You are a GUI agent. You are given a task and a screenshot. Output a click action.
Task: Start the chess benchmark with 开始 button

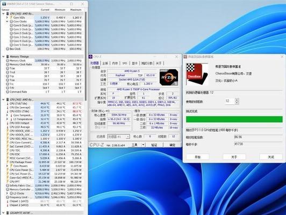coord(197,157)
